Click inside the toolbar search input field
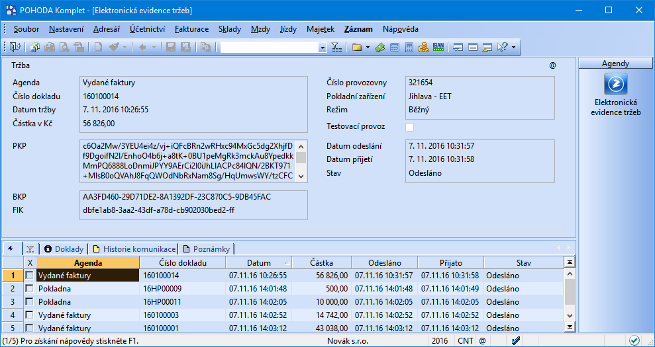 269,48
